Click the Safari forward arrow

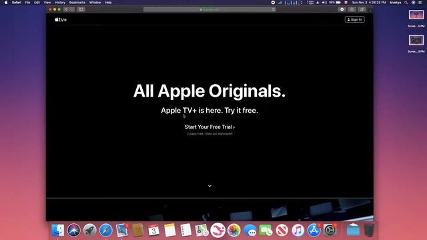click(72, 9)
